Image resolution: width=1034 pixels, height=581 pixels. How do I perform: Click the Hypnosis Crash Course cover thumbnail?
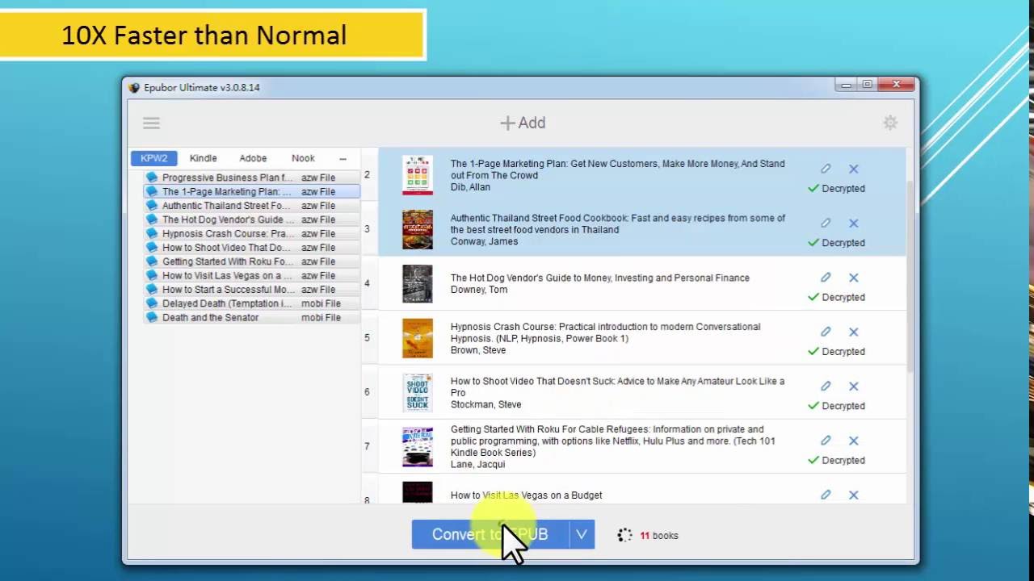(x=418, y=338)
